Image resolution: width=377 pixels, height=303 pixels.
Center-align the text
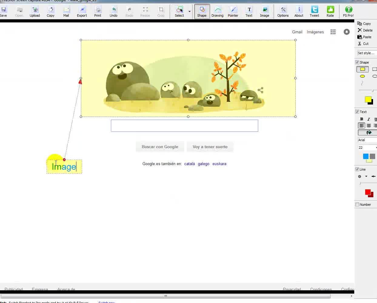(369, 125)
